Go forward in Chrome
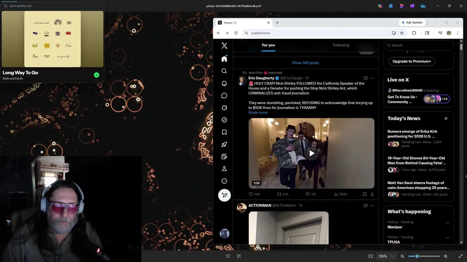 (227, 33)
